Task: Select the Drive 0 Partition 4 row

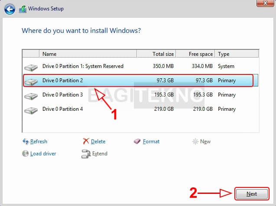Action: 140,109
